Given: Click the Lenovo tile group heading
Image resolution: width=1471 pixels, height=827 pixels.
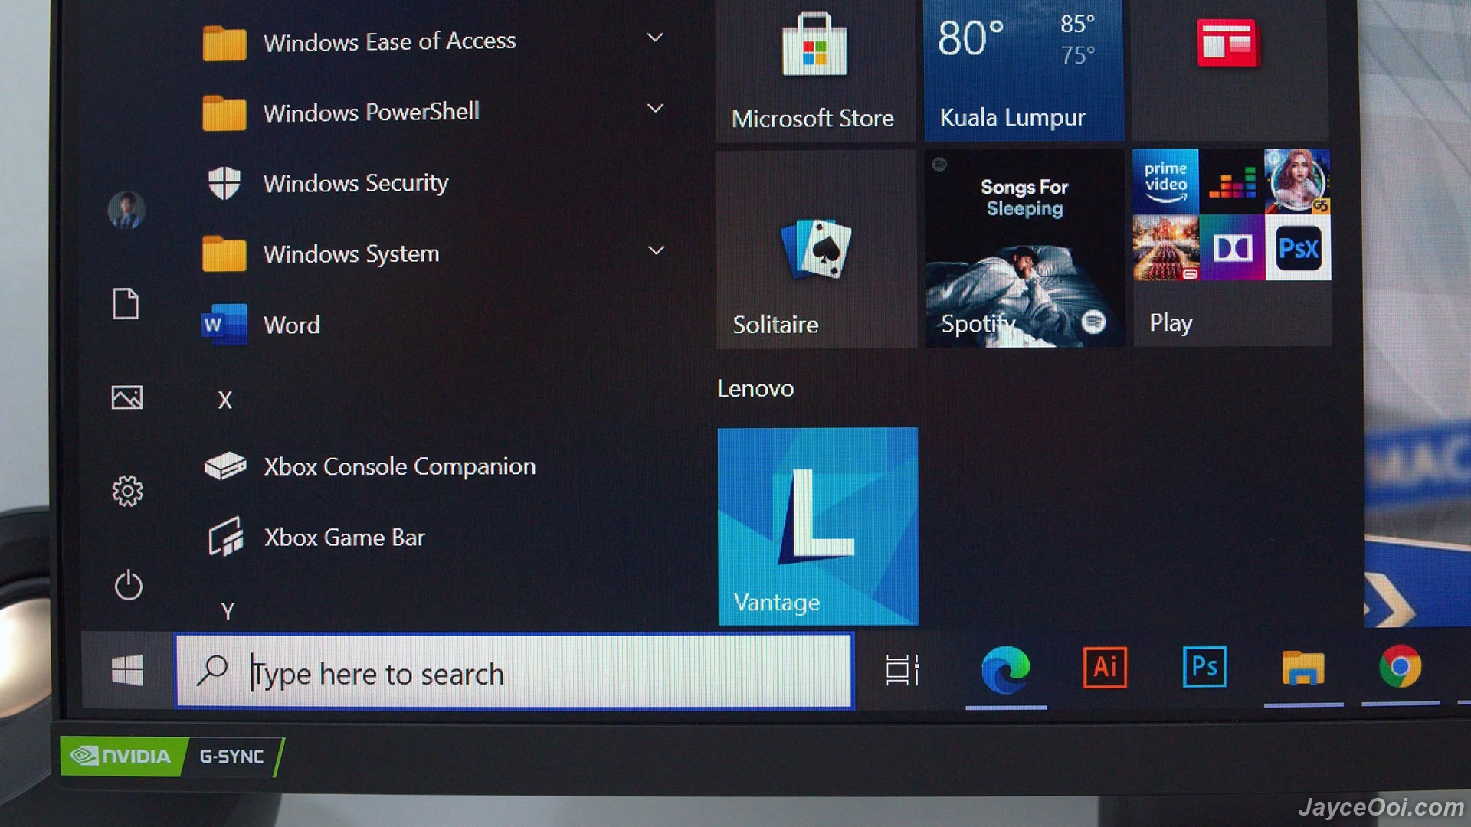Looking at the screenshot, I should pos(755,389).
